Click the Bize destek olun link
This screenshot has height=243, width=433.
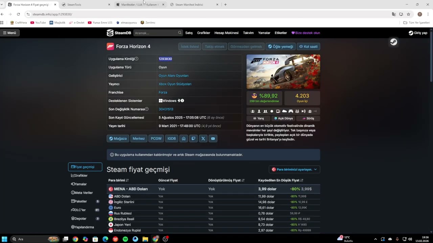click(306, 33)
